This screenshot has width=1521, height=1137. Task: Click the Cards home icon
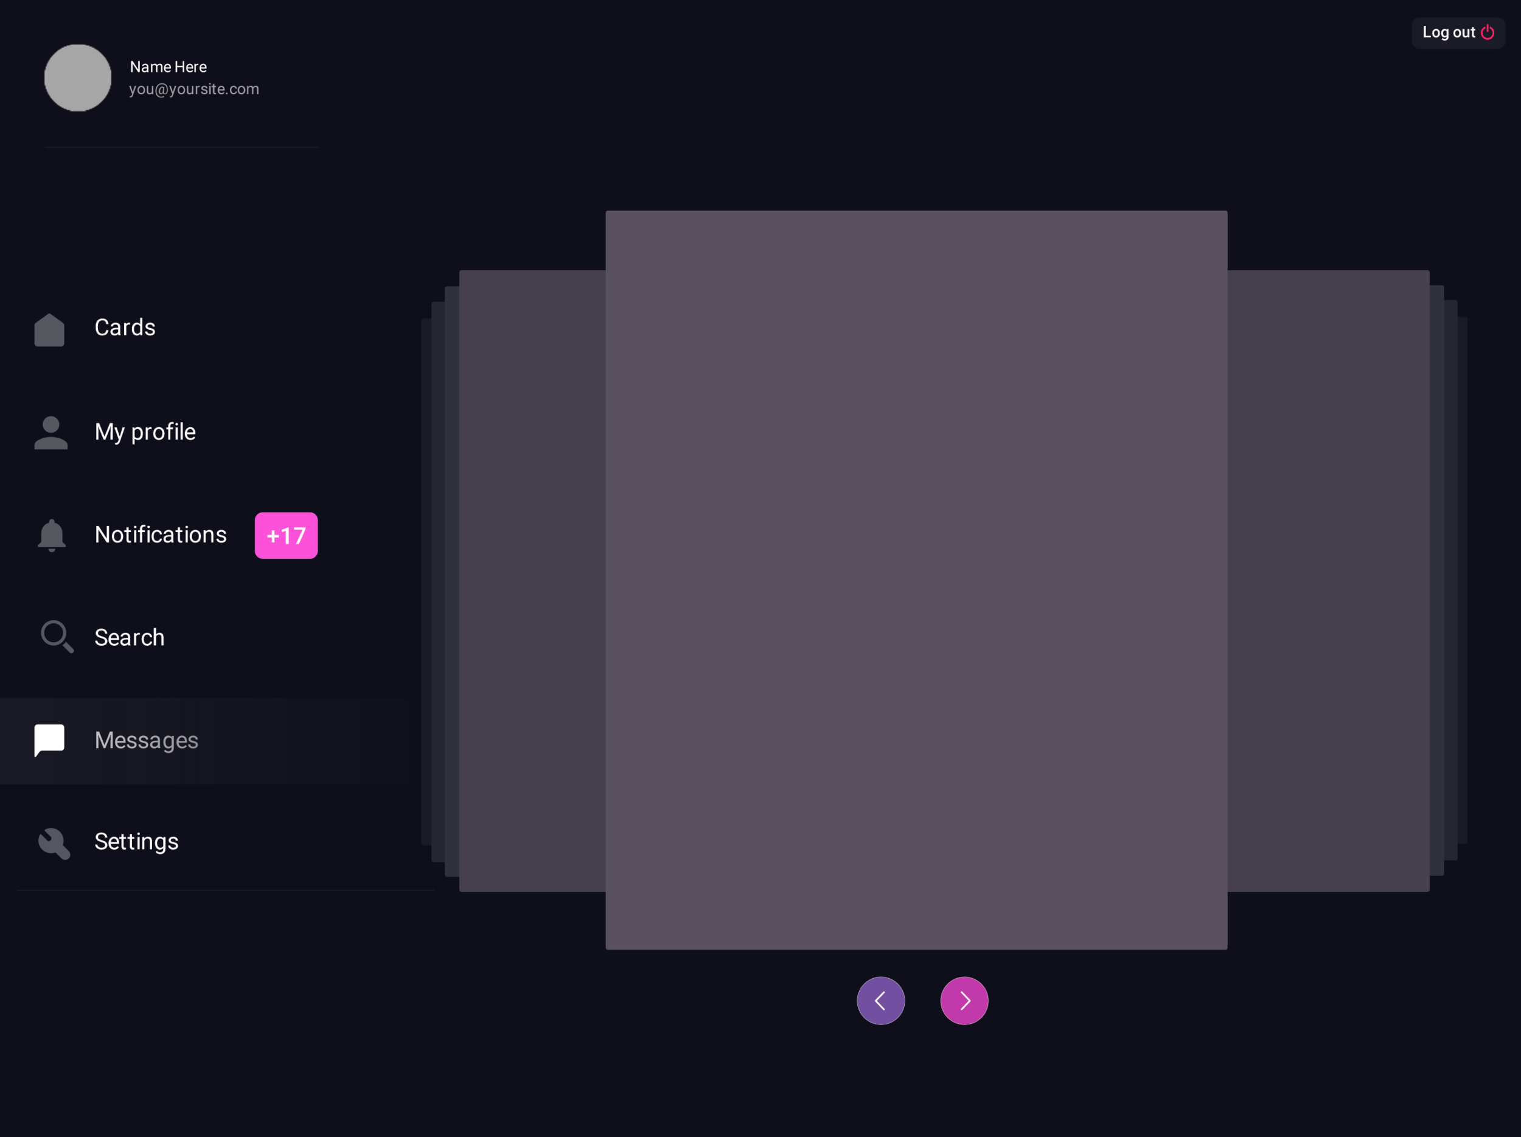pyautogui.click(x=49, y=330)
